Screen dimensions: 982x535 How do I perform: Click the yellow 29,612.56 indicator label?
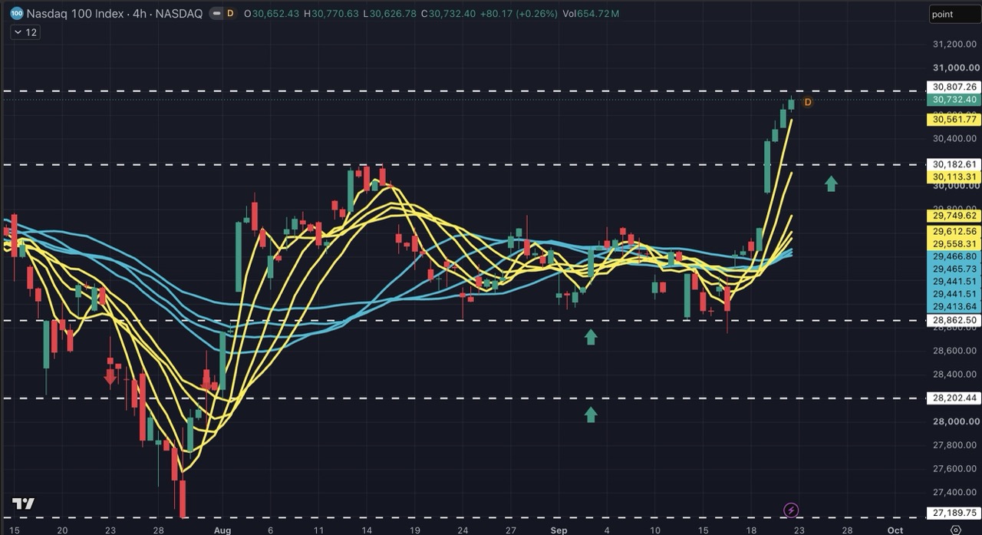(954, 232)
